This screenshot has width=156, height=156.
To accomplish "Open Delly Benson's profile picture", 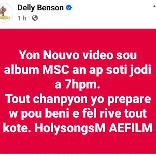I will pos(6,13).
